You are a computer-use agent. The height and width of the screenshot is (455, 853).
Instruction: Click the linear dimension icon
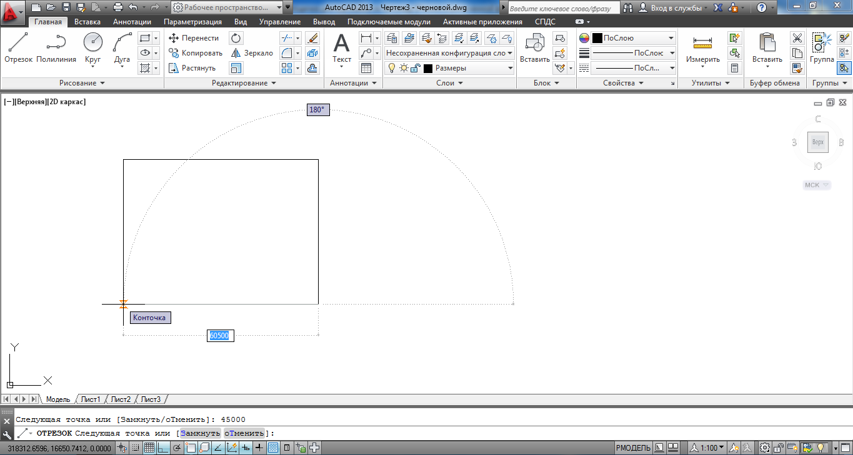tap(366, 38)
